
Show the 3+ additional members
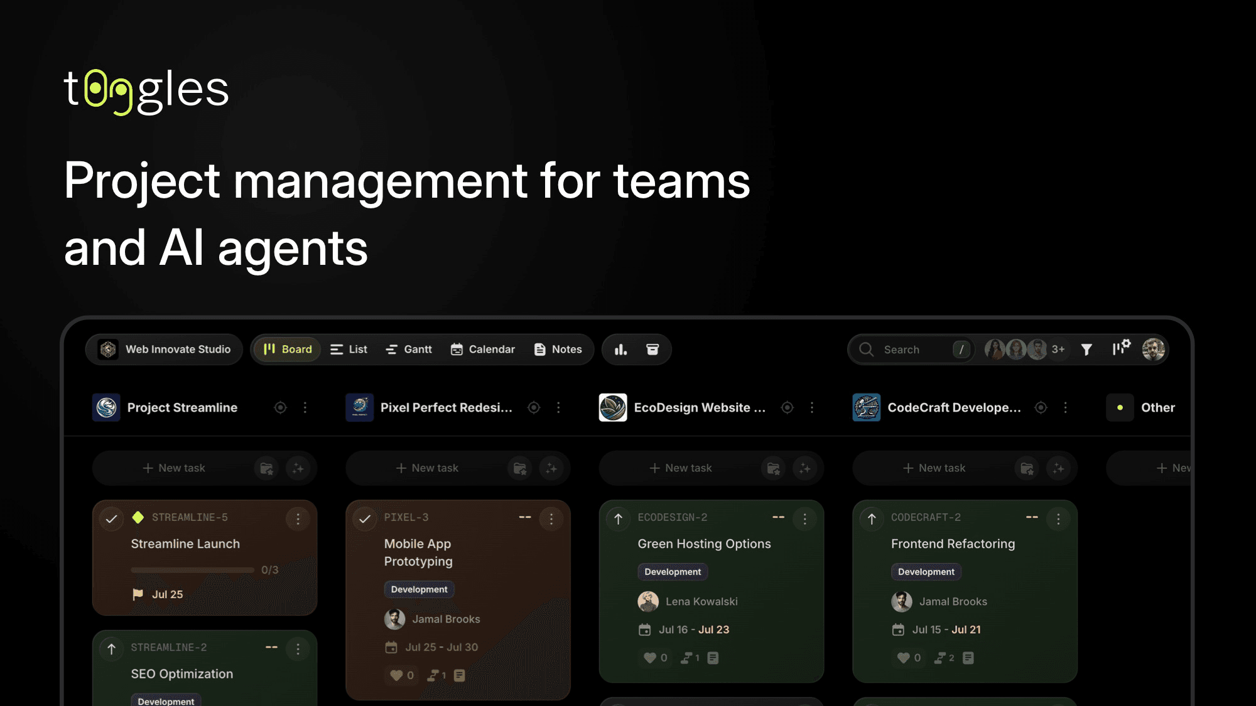(1058, 350)
